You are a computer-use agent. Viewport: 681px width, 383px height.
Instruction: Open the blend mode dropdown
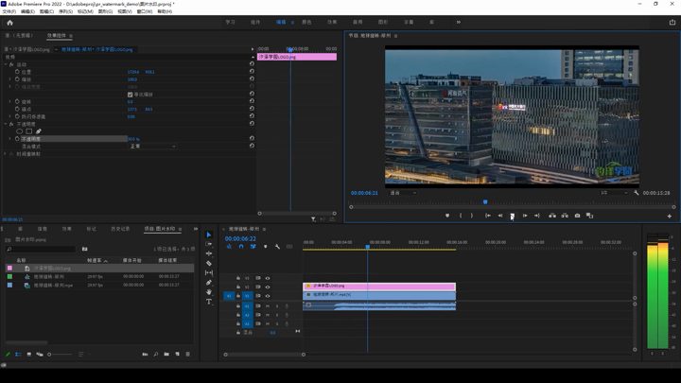152,147
